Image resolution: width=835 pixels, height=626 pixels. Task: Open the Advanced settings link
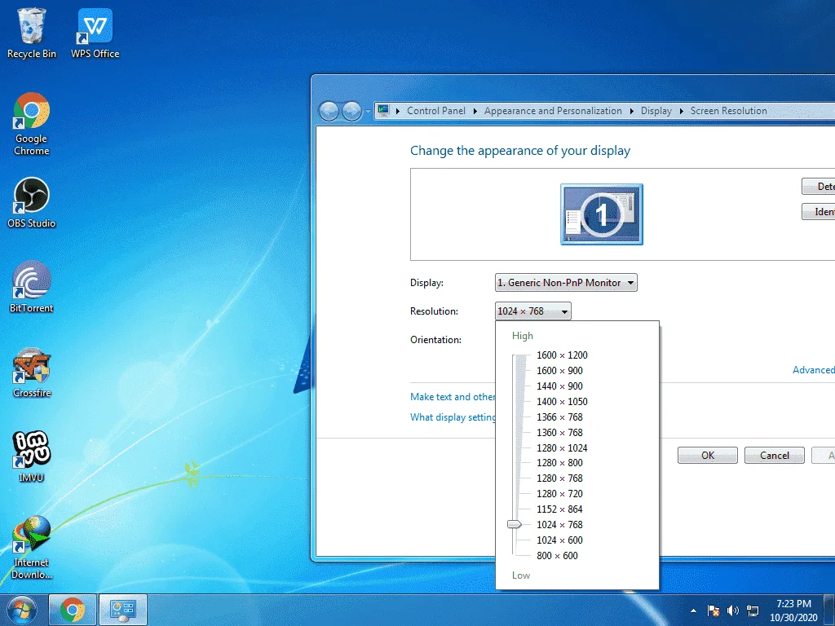pyautogui.click(x=813, y=370)
